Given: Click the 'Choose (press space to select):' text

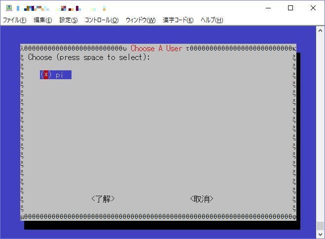Looking at the screenshot, I should (x=89, y=57).
